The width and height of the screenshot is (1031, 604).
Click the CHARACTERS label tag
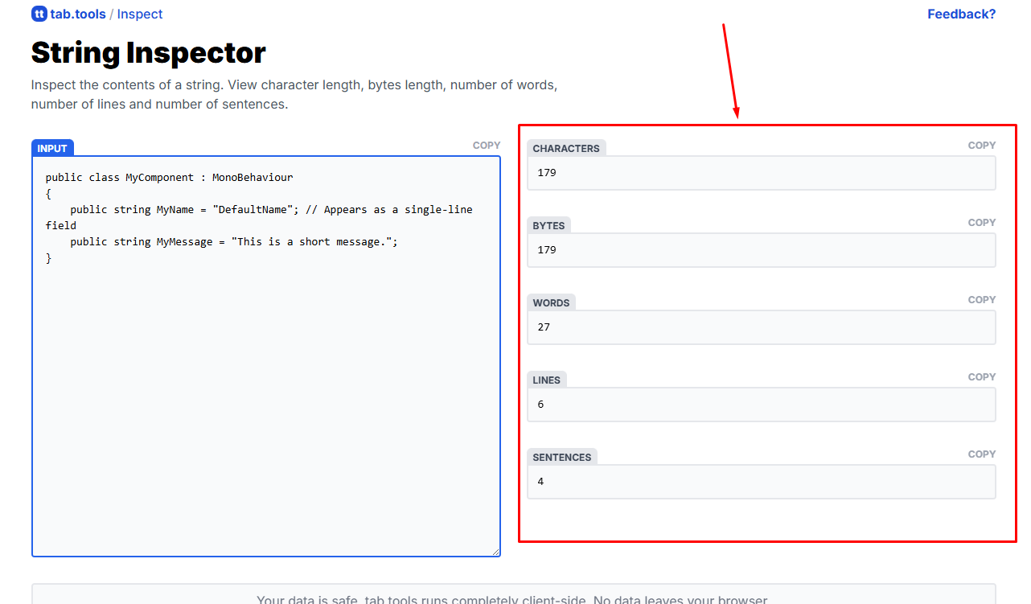click(x=566, y=149)
